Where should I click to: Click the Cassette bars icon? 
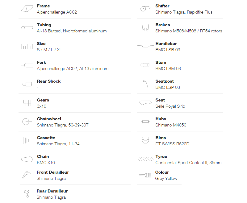point(27,140)
